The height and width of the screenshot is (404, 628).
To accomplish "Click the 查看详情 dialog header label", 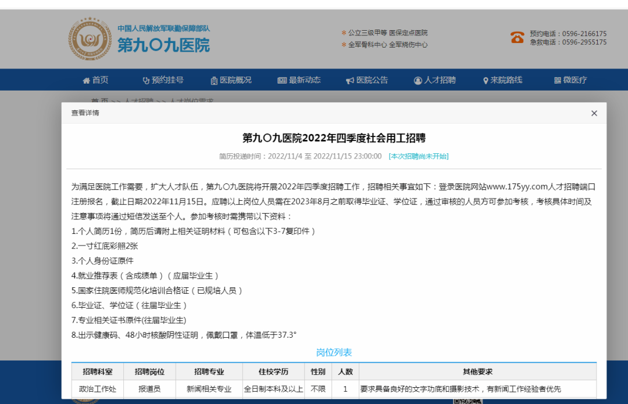I will 85,113.
